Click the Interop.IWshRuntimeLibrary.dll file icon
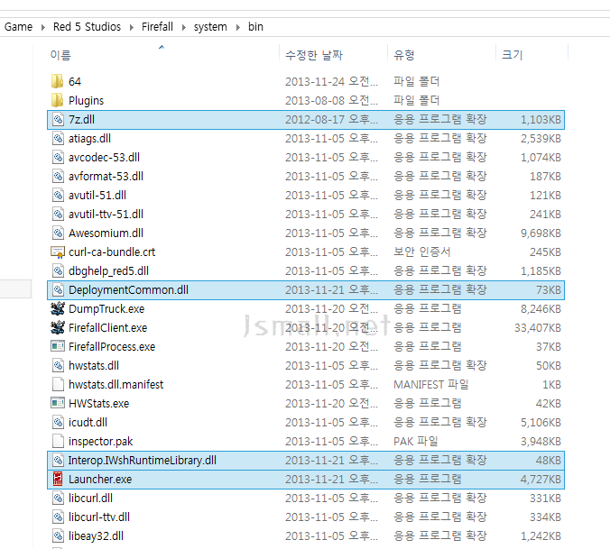 (58, 461)
